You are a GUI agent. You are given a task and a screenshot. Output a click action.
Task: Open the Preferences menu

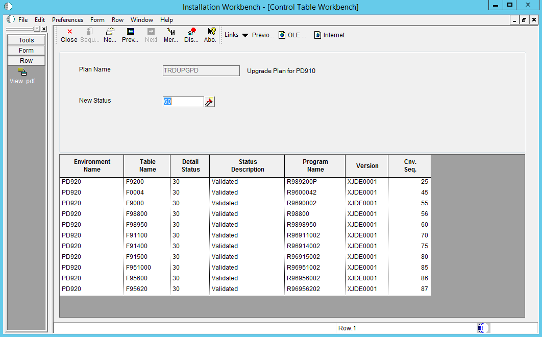pyautogui.click(x=67, y=20)
